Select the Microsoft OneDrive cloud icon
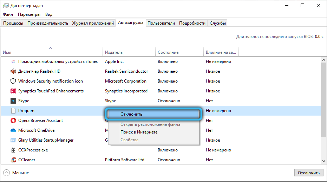Viewport: 327px width, 182px height. coord(13,130)
